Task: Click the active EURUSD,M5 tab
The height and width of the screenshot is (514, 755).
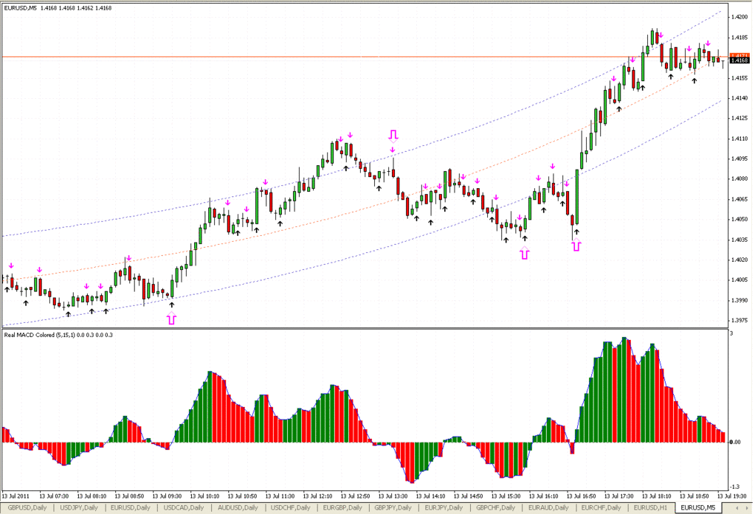Action: (698, 508)
